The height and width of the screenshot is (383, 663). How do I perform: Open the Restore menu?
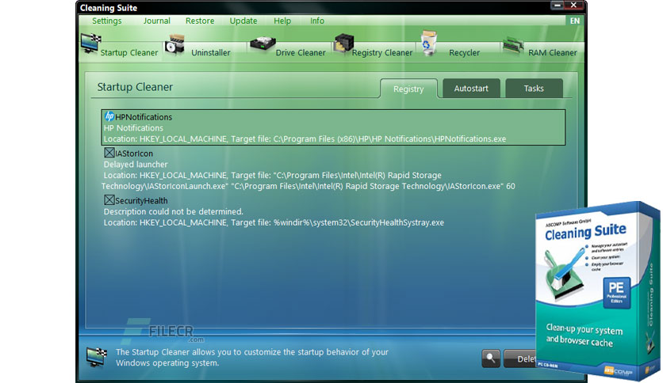point(200,21)
